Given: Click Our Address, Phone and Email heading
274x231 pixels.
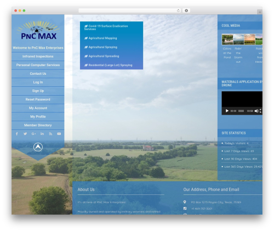Looking at the screenshot, I should tap(211, 189).
